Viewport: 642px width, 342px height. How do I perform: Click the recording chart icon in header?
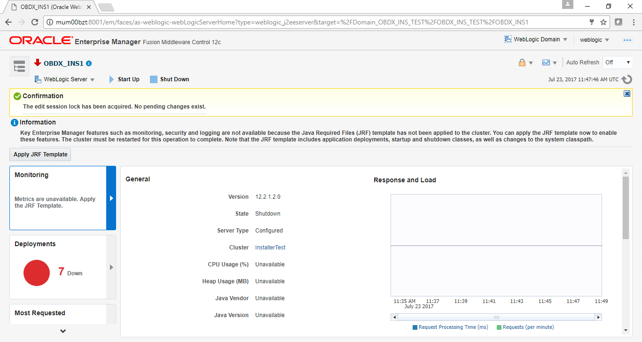[x=546, y=62]
